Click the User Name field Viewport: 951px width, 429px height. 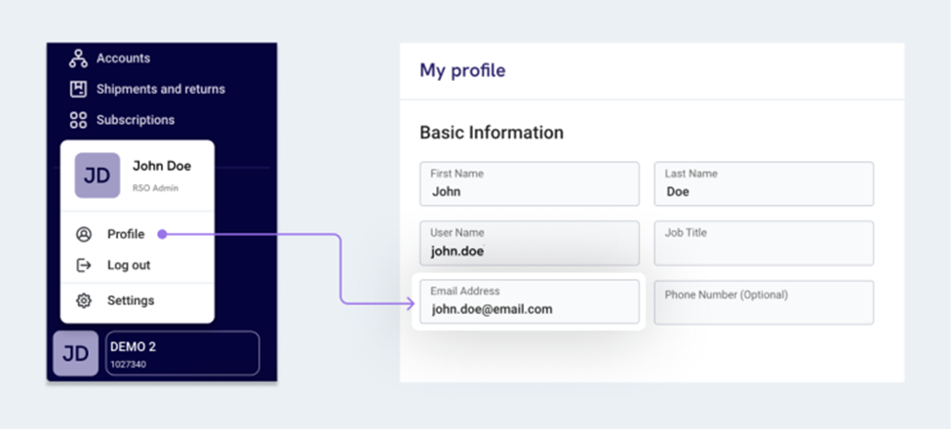[529, 244]
